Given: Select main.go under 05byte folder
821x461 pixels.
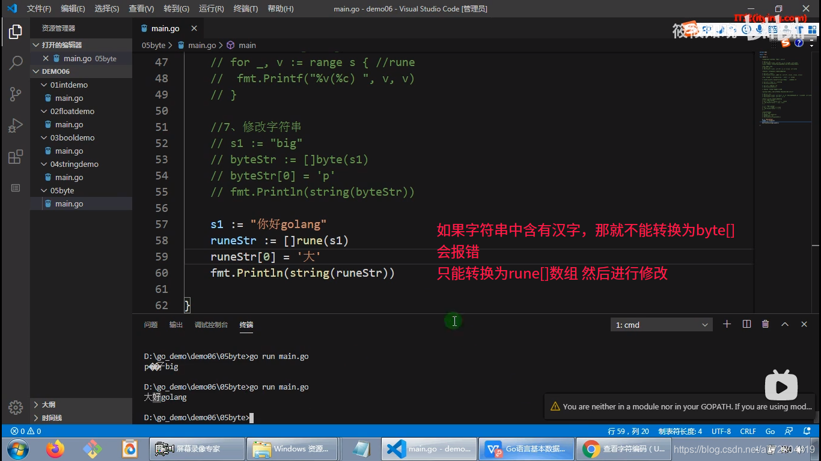Looking at the screenshot, I should point(81,203).
